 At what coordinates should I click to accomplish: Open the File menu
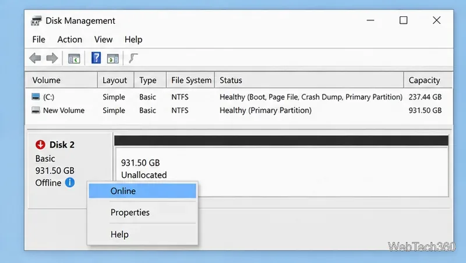coord(38,40)
